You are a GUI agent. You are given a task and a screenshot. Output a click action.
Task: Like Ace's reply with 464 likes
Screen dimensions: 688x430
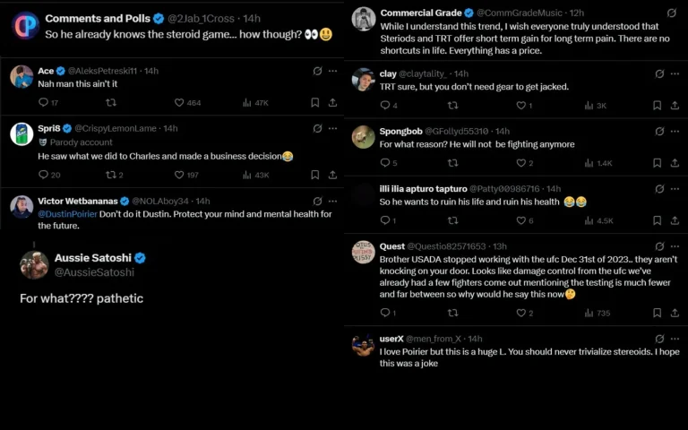179,103
